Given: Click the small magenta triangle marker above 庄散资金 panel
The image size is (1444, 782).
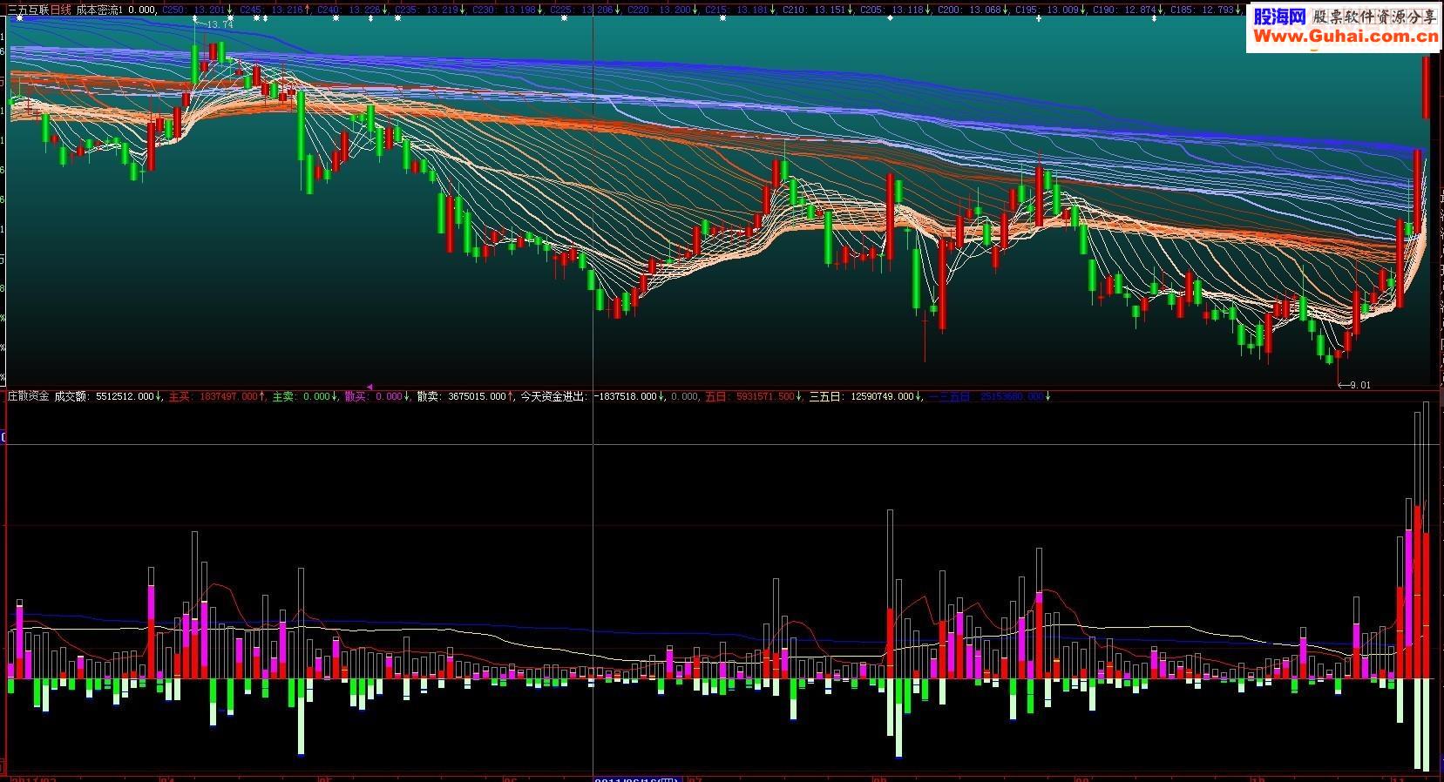Looking at the screenshot, I should 369,386.
